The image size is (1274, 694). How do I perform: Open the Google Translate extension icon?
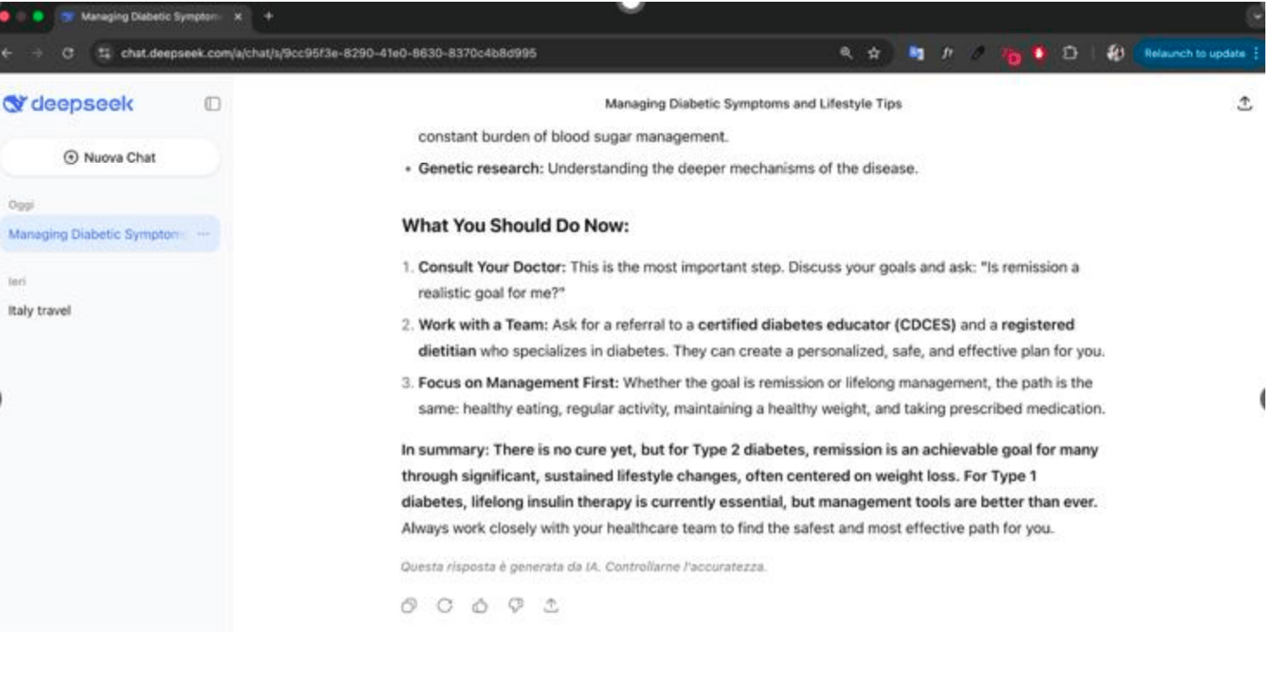(916, 54)
